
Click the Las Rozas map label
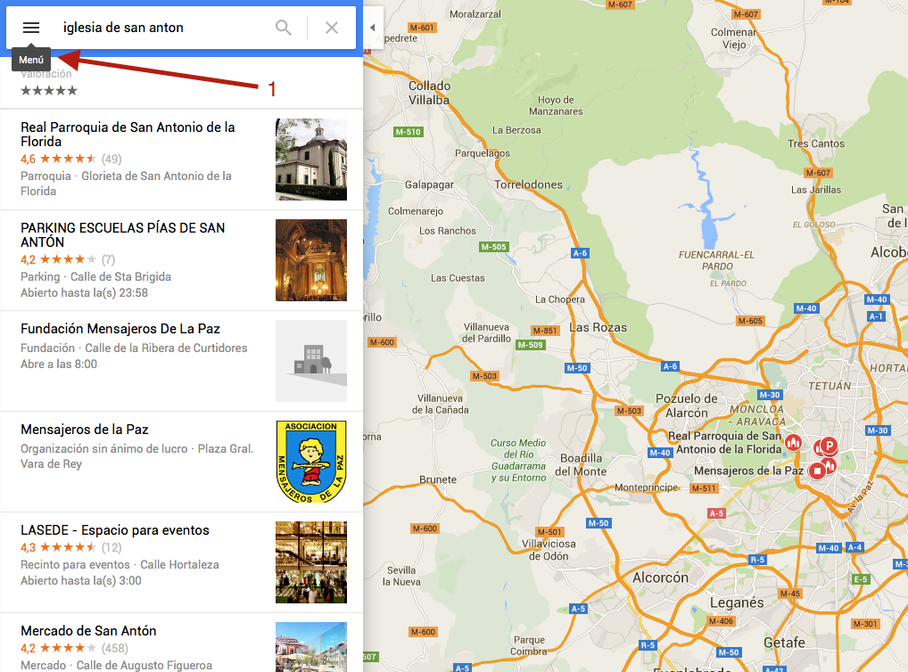click(x=598, y=328)
